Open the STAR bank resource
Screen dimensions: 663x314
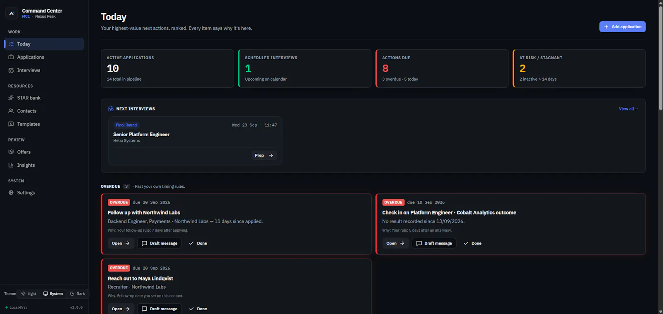(x=44, y=98)
